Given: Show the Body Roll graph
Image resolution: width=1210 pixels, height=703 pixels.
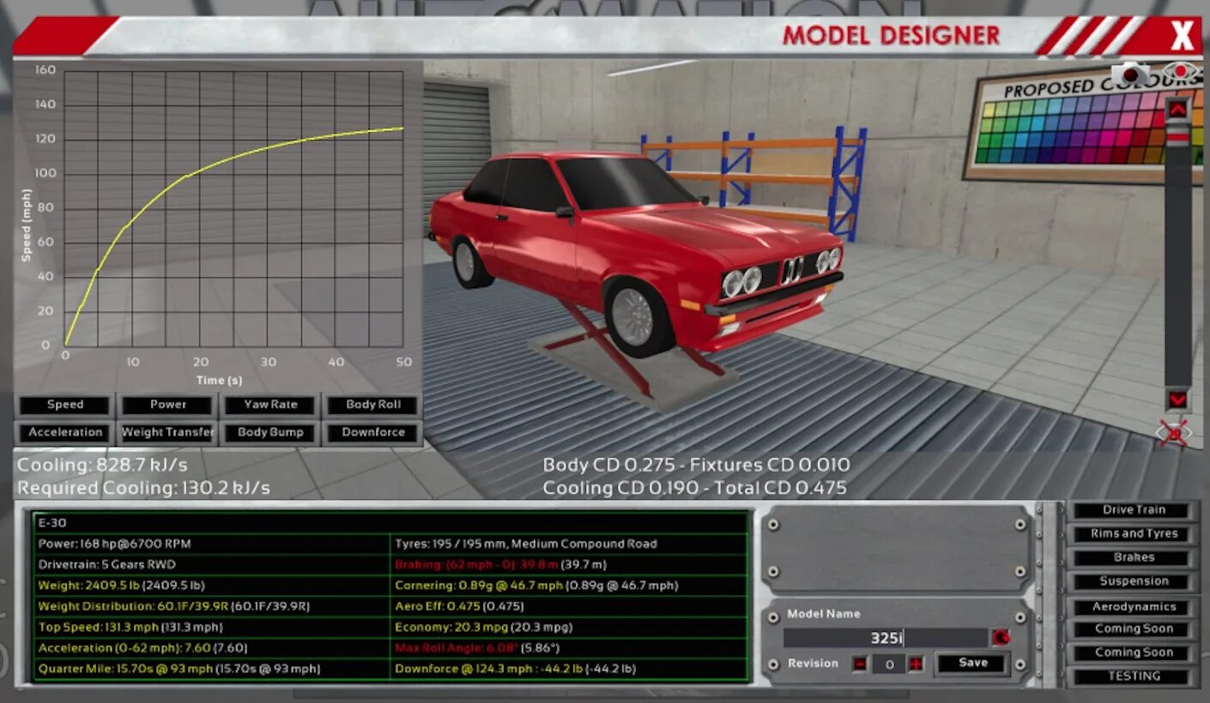Looking at the screenshot, I should tap(373, 405).
